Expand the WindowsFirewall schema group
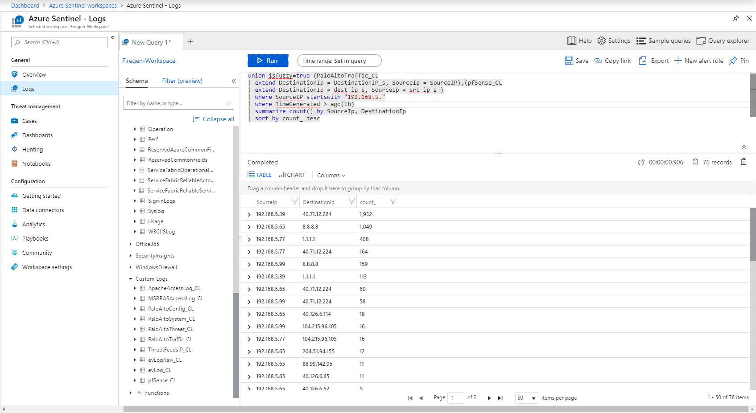 pyautogui.click(x=131, y=267)
